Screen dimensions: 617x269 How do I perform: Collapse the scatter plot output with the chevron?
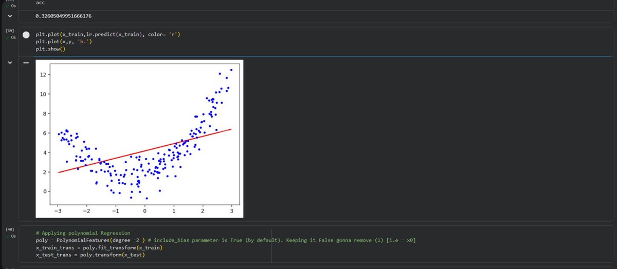tap(9, 63)
